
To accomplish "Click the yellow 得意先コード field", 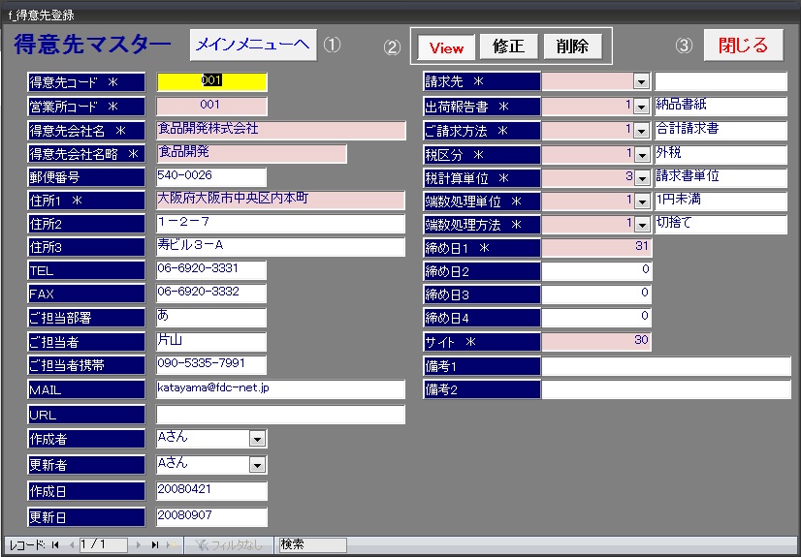I will point(211,82).
